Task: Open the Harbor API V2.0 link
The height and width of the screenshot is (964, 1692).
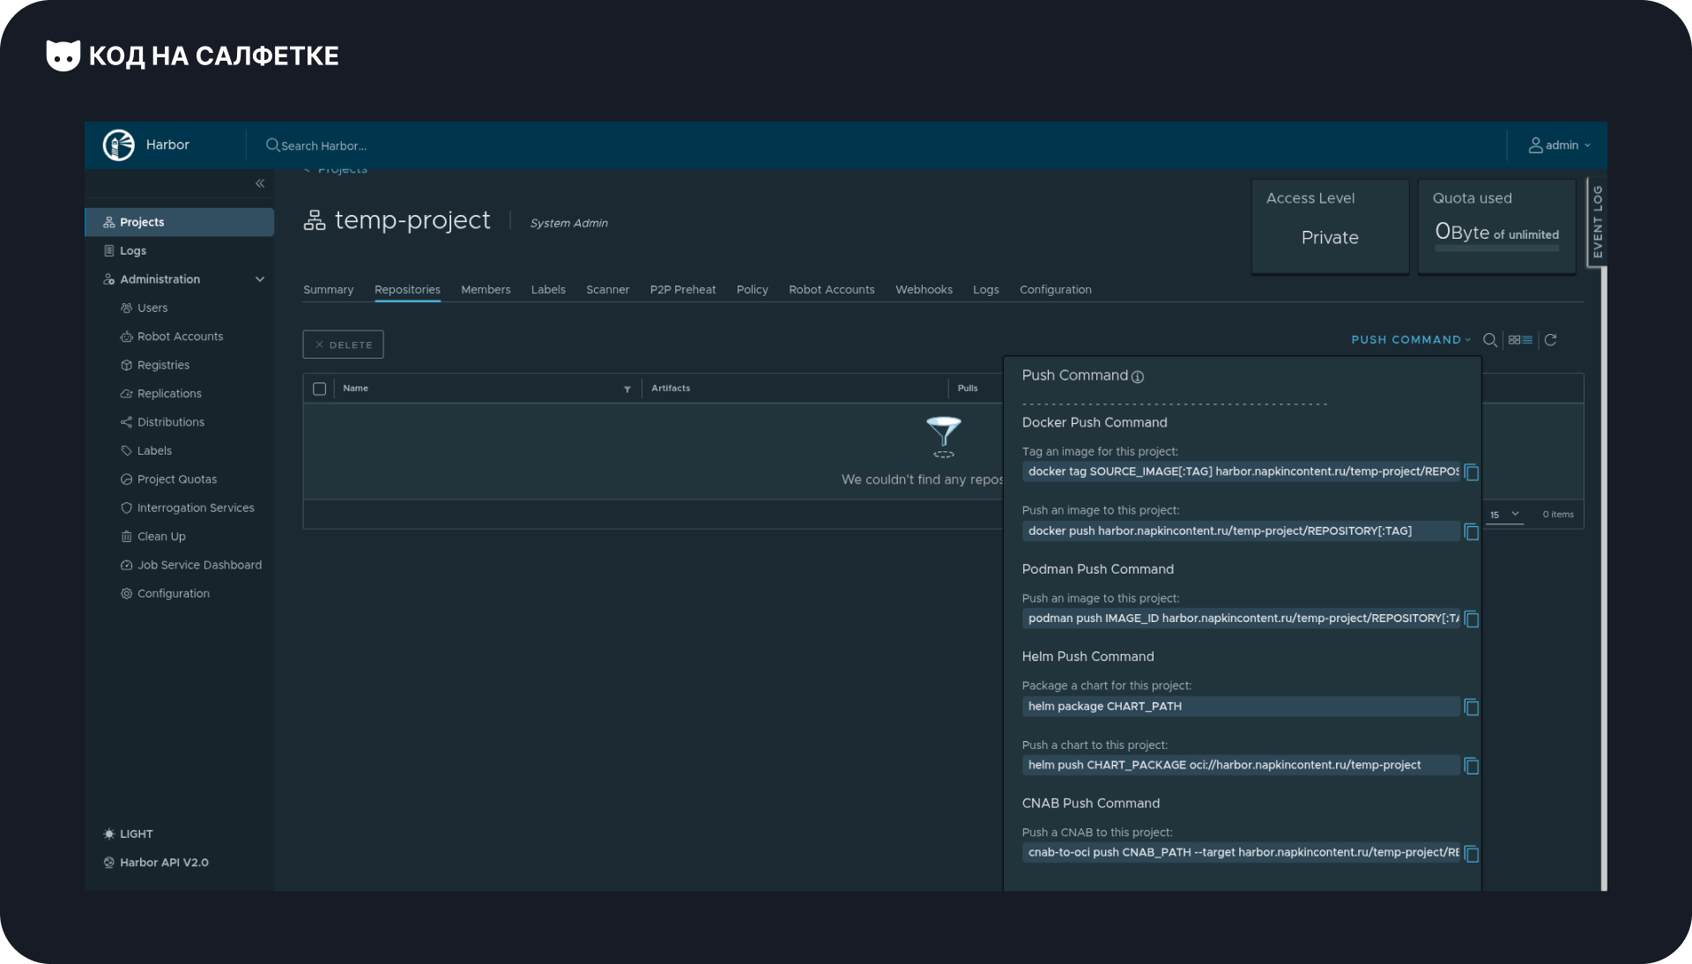Action: click(155, 863)
